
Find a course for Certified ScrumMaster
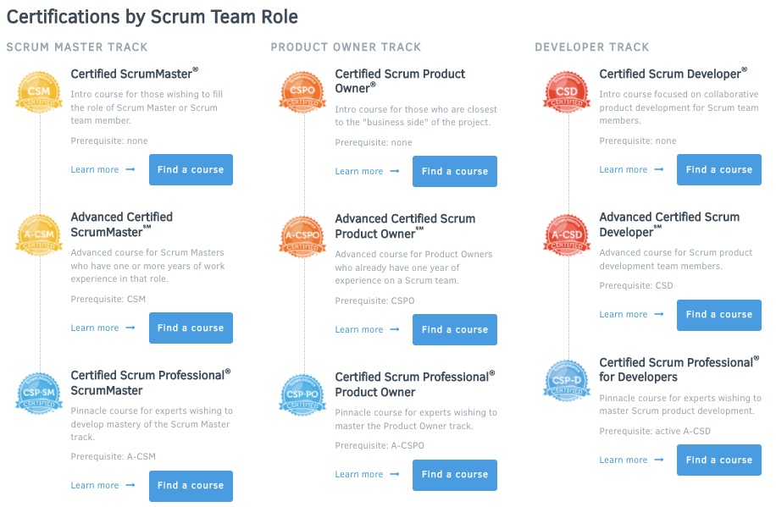click(191, 170)
